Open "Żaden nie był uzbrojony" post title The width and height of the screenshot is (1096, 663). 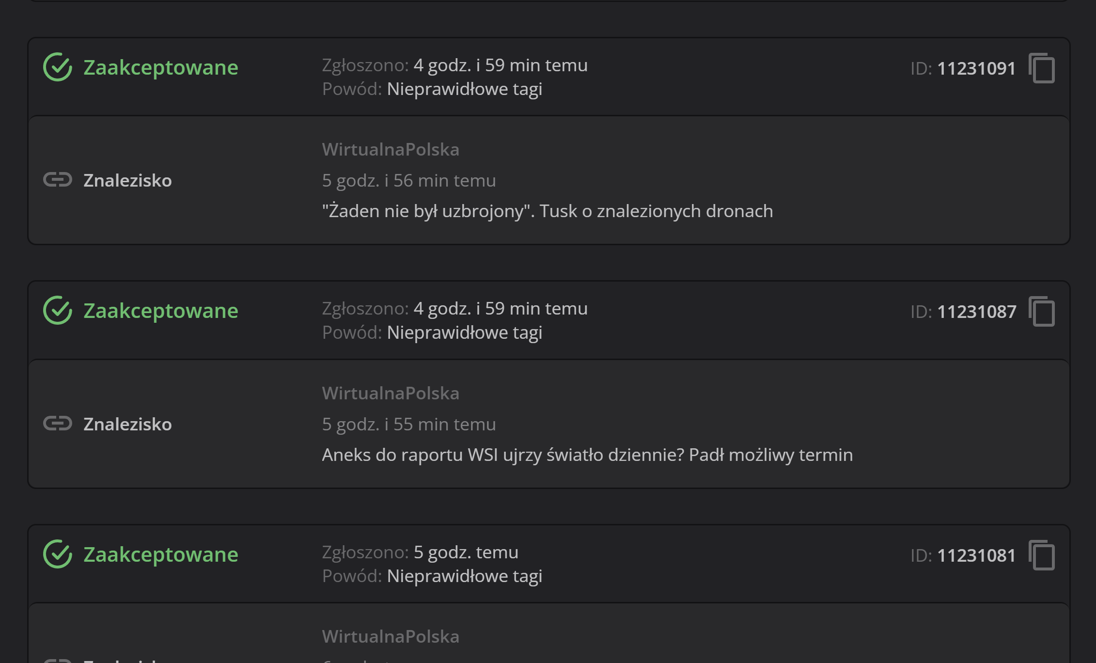coord(548,211)
